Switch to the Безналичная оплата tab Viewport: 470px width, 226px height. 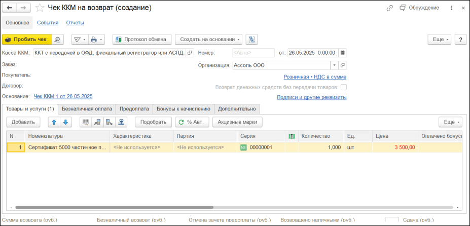pyautogui.click(x=87, y=108)
